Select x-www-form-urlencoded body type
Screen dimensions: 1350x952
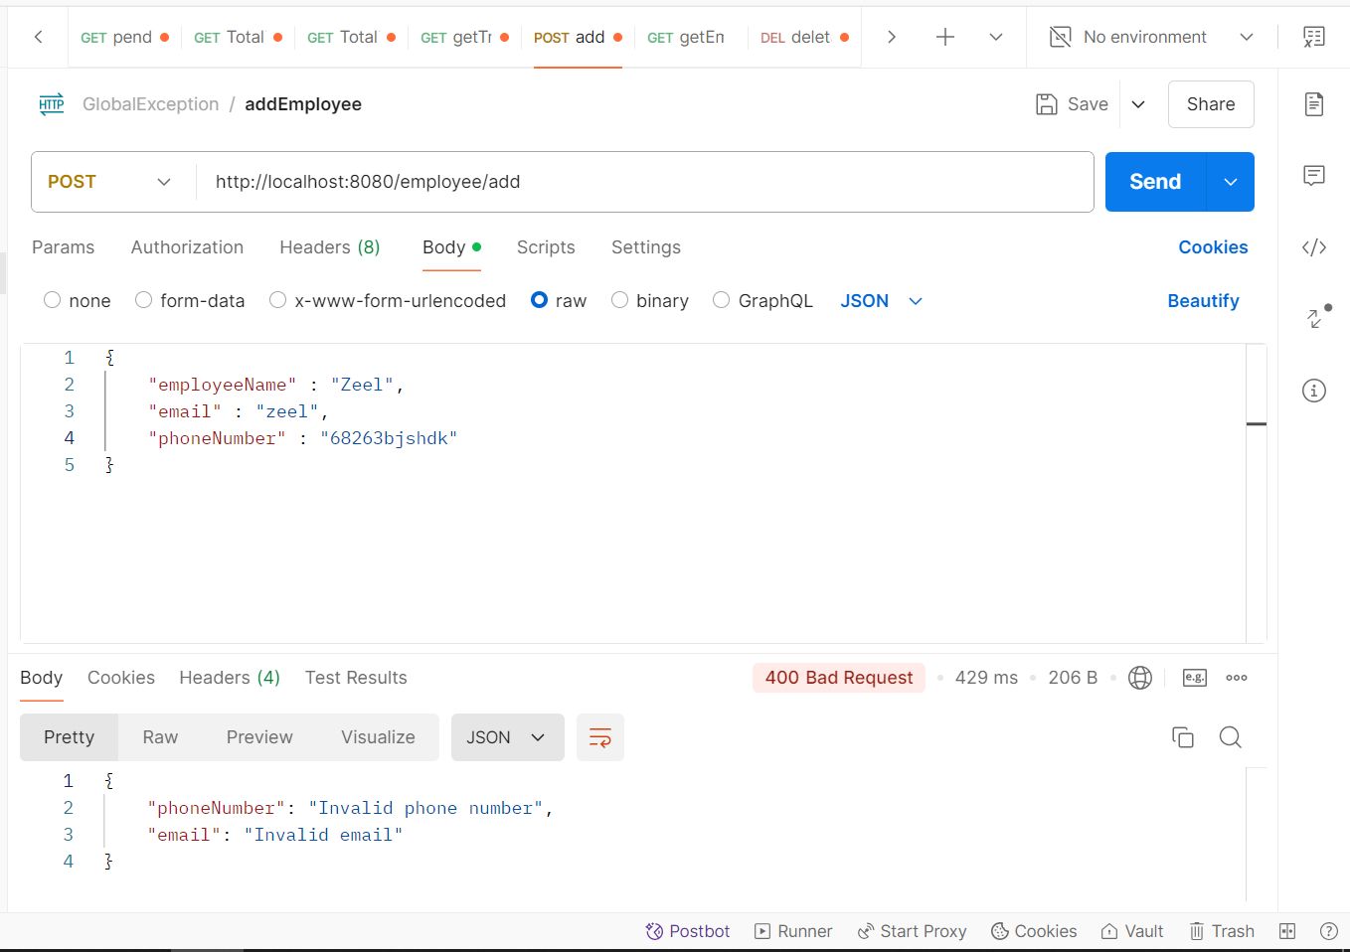[x=278, y=300]
